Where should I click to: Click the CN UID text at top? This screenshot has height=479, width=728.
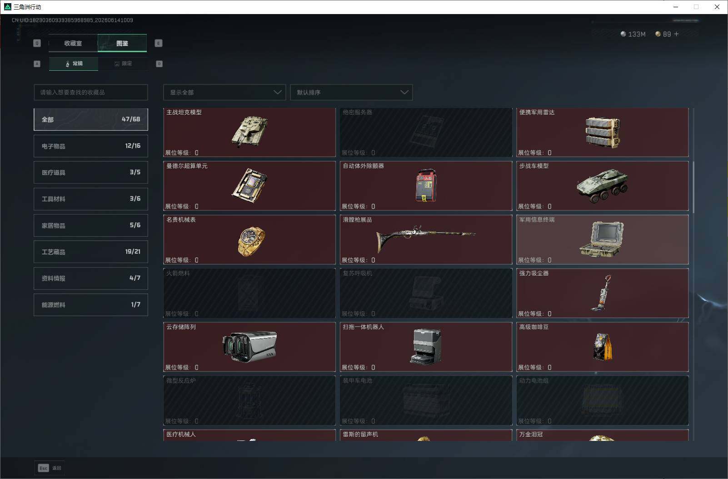click(72, 20)
